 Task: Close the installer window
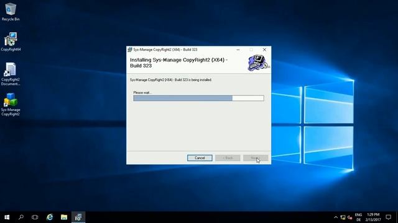point(264,50)
